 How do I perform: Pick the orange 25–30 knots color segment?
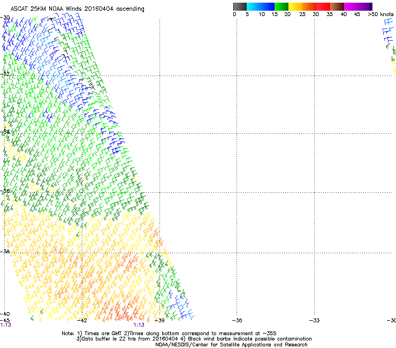pyautogui.click(x=309, y=6)
